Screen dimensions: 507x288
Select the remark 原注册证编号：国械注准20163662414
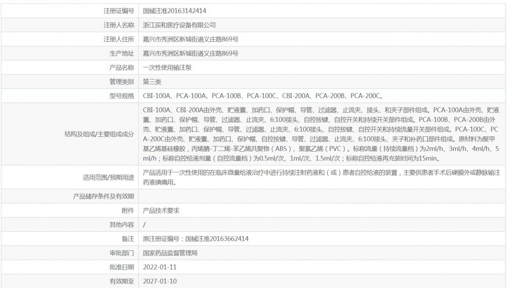coord(196,239)
